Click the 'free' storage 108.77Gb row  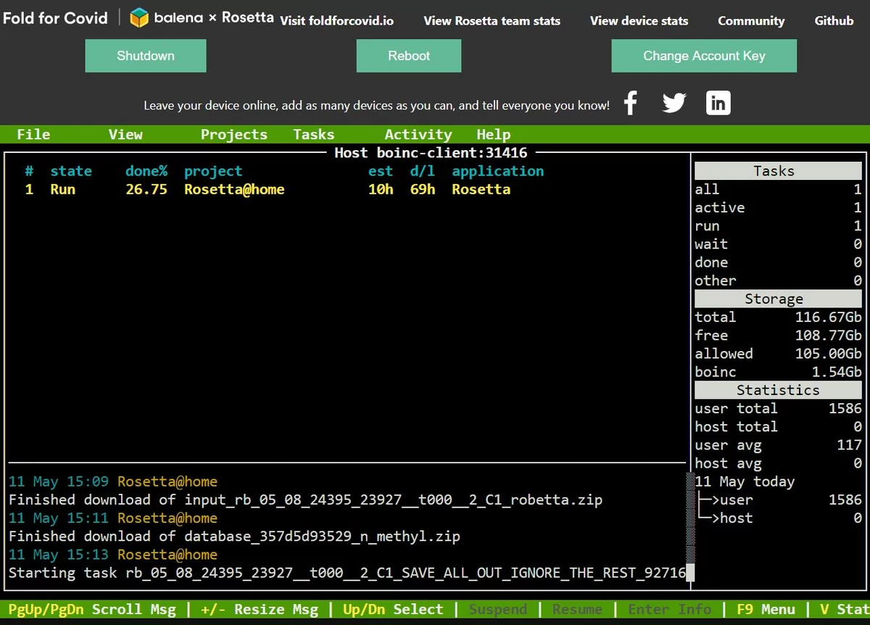coord(778,335)
